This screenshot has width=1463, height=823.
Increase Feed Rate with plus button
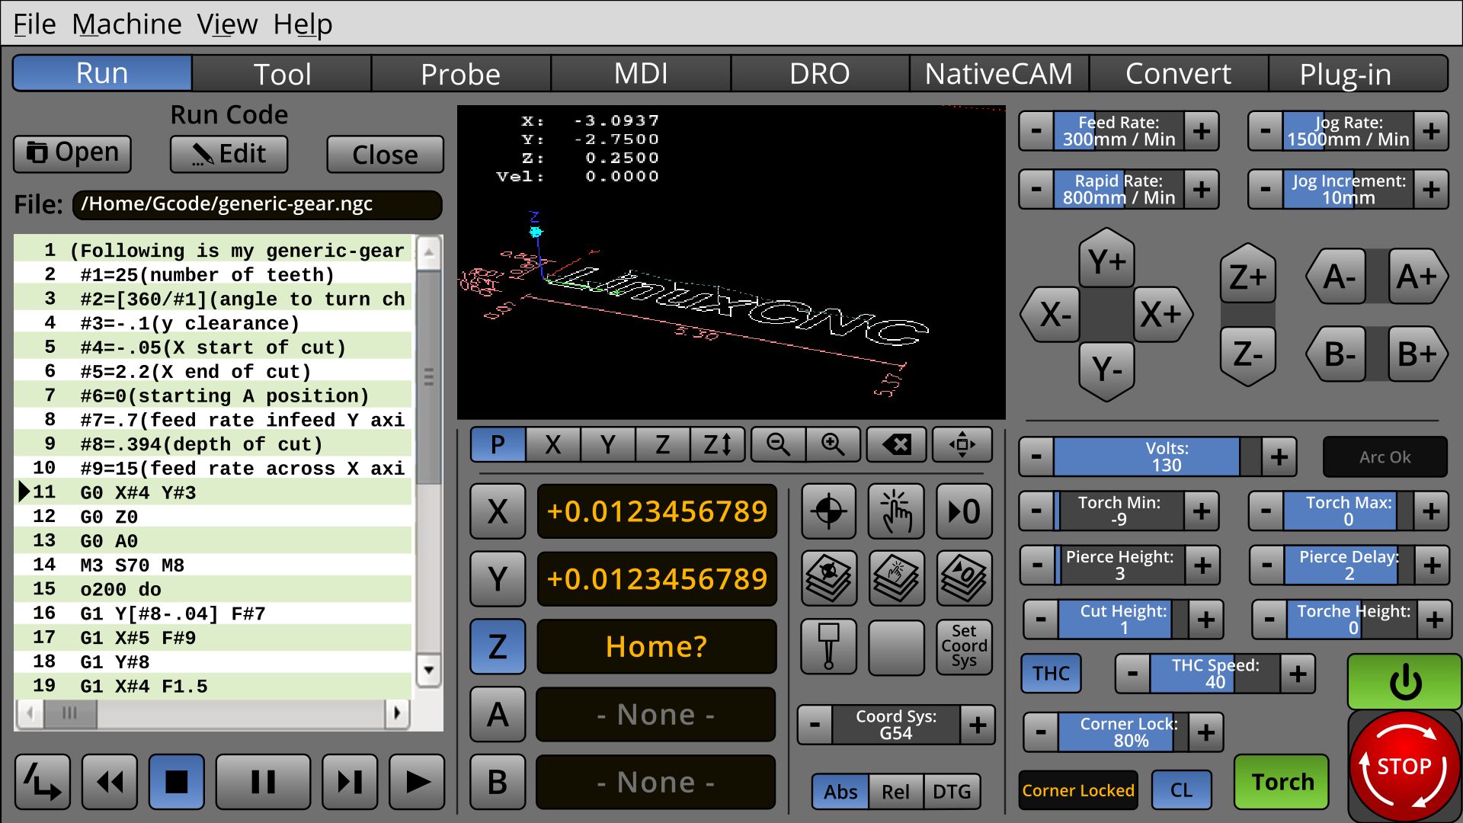1201,131
